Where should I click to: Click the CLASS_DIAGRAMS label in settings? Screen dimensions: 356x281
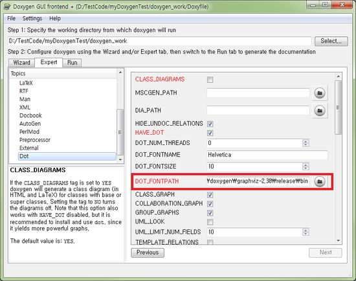tap(160, 79)
